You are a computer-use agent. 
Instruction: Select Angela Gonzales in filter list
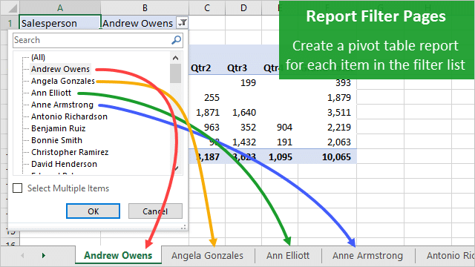click(x=62, y=81)
